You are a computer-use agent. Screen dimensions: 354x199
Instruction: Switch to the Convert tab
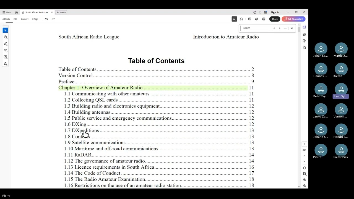25,19
